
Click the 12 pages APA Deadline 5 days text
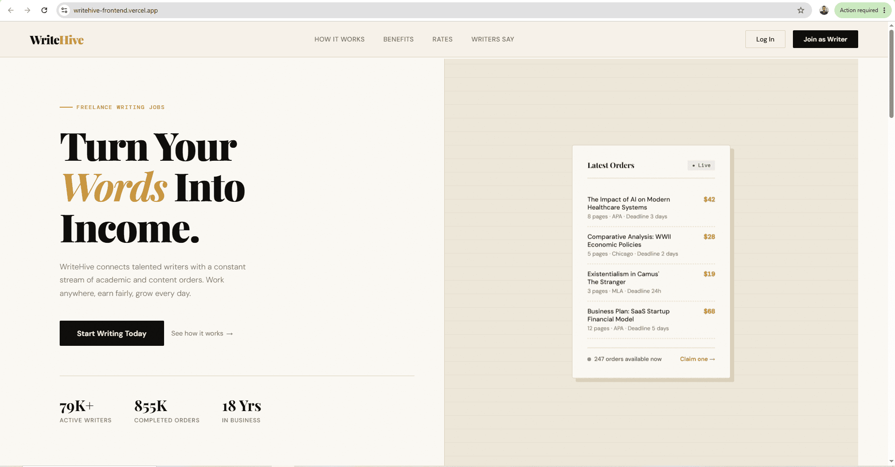point(628,328)
